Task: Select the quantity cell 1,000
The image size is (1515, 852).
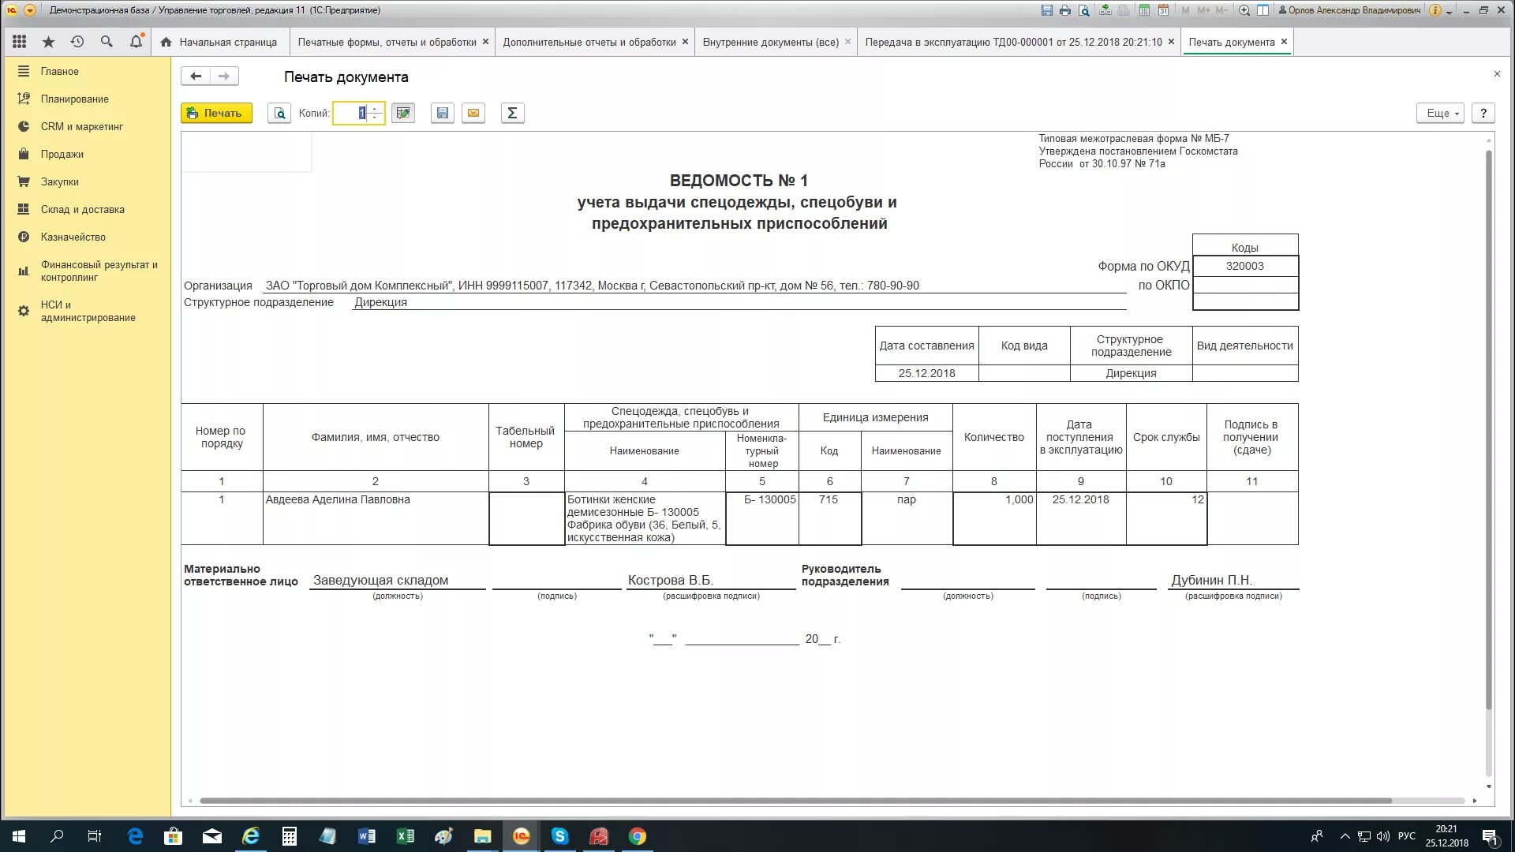Action: [x=994, y=518]
